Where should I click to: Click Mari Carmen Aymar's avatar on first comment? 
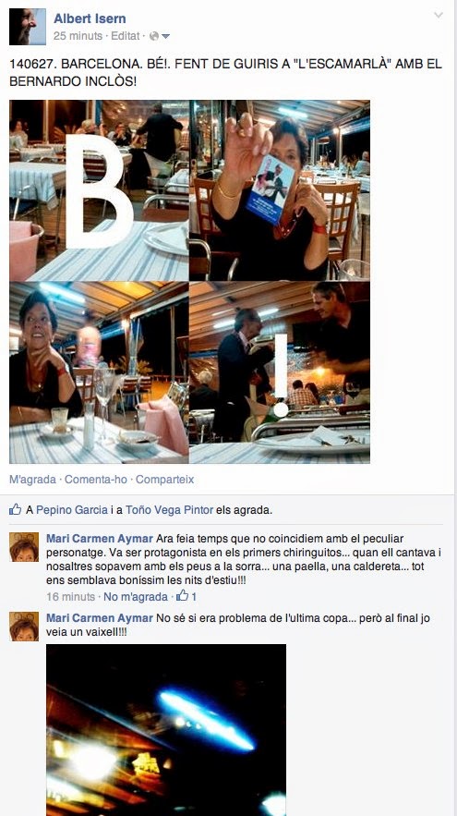point(24,546)
